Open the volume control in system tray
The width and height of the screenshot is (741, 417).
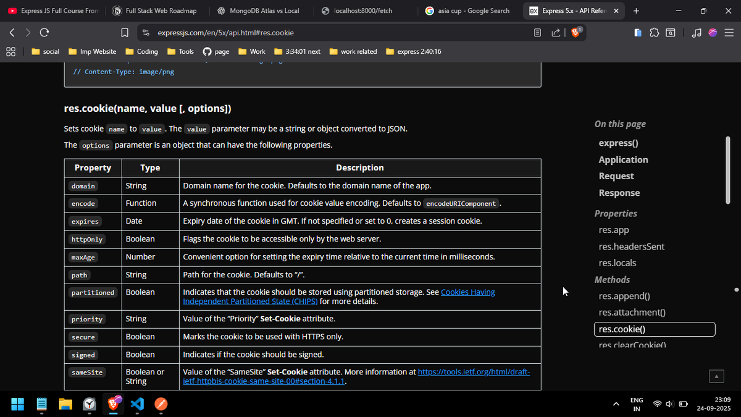(671, 404)
